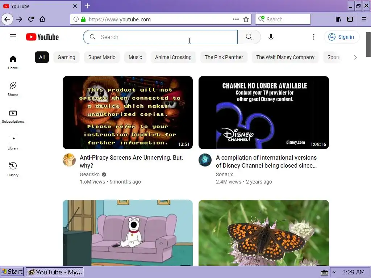Click the Sign in button
The image size is (371, 278).
point(341,37)
